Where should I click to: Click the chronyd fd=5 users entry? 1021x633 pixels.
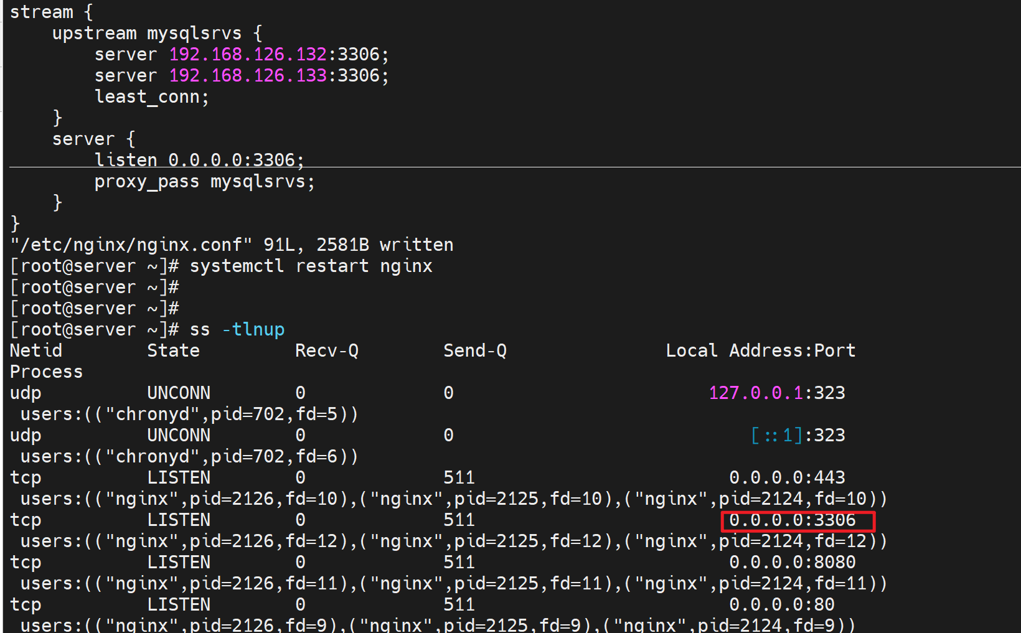189,415
